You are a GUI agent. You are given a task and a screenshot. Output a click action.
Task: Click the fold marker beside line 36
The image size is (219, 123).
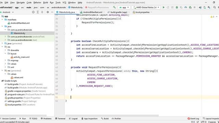tap(64, 41)
